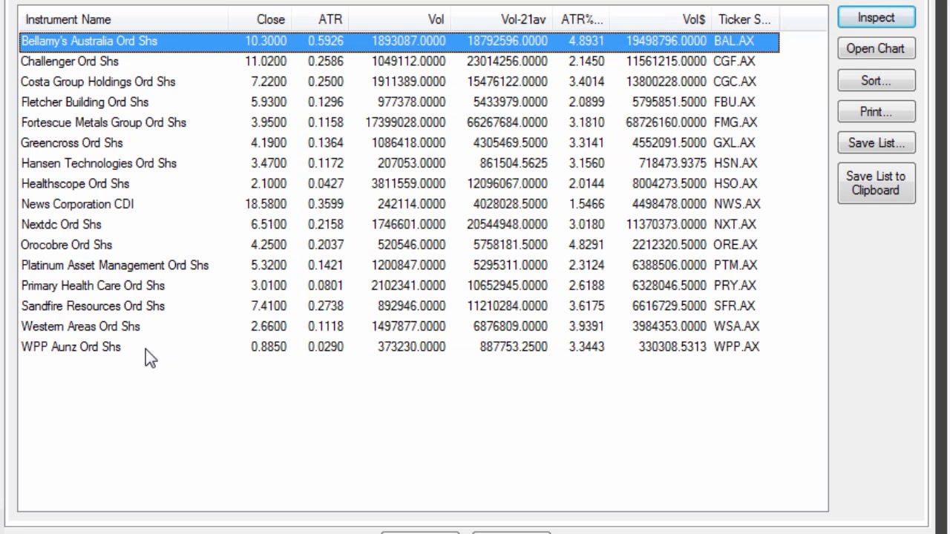
Task: Click Save List to Clipboard
Action: point(877,183)
